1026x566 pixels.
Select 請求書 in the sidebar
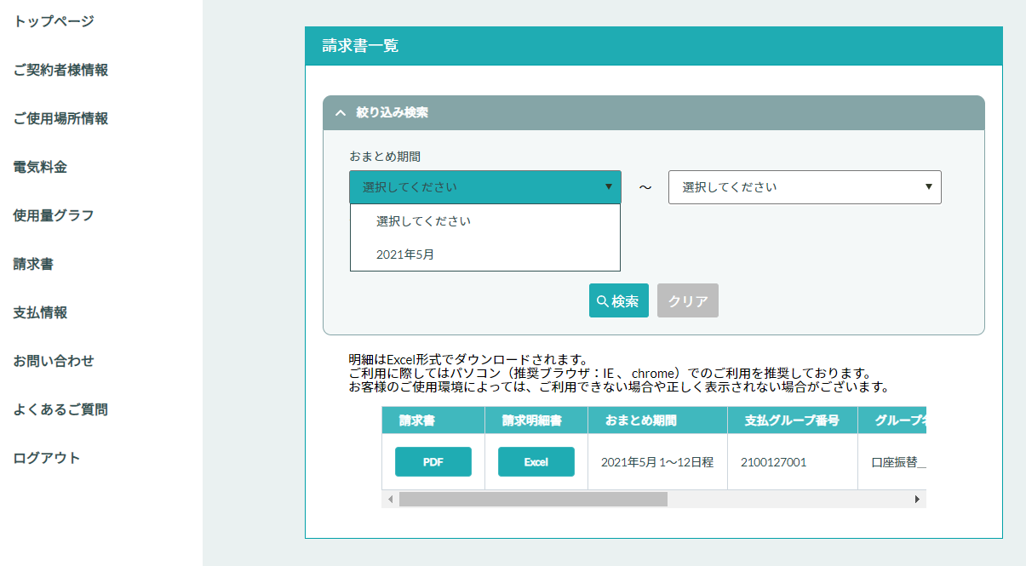(x=33, y=264)
